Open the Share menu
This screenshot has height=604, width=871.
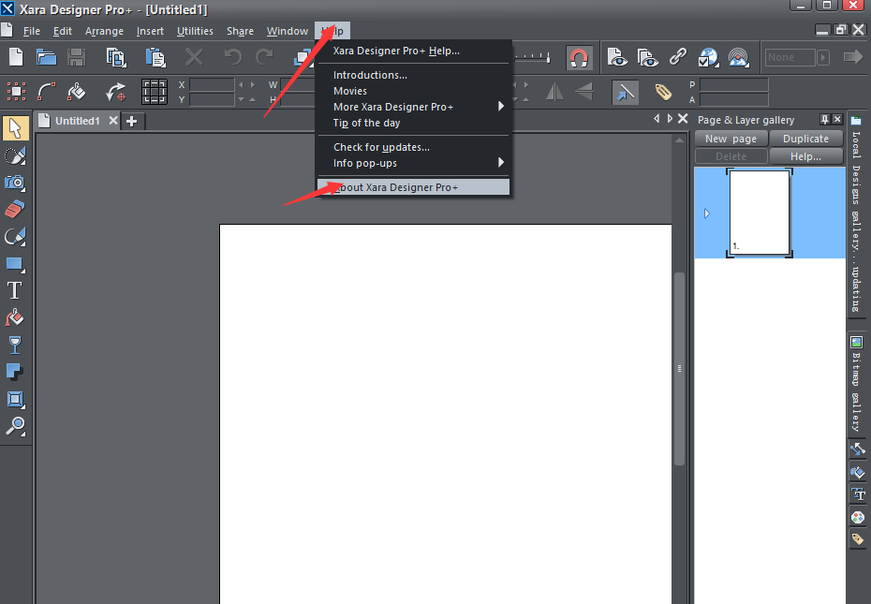coord(240,31)
